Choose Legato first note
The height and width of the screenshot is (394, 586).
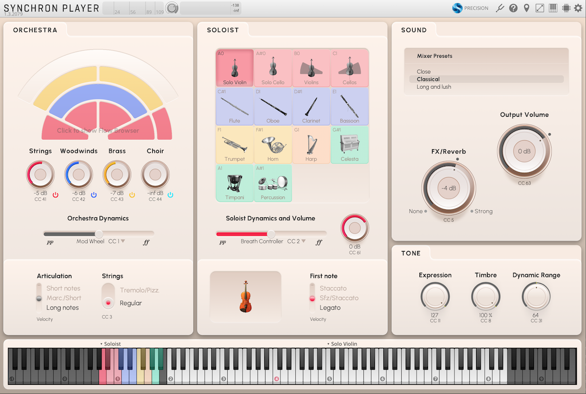pyautogui.click(x=330, y=308)
